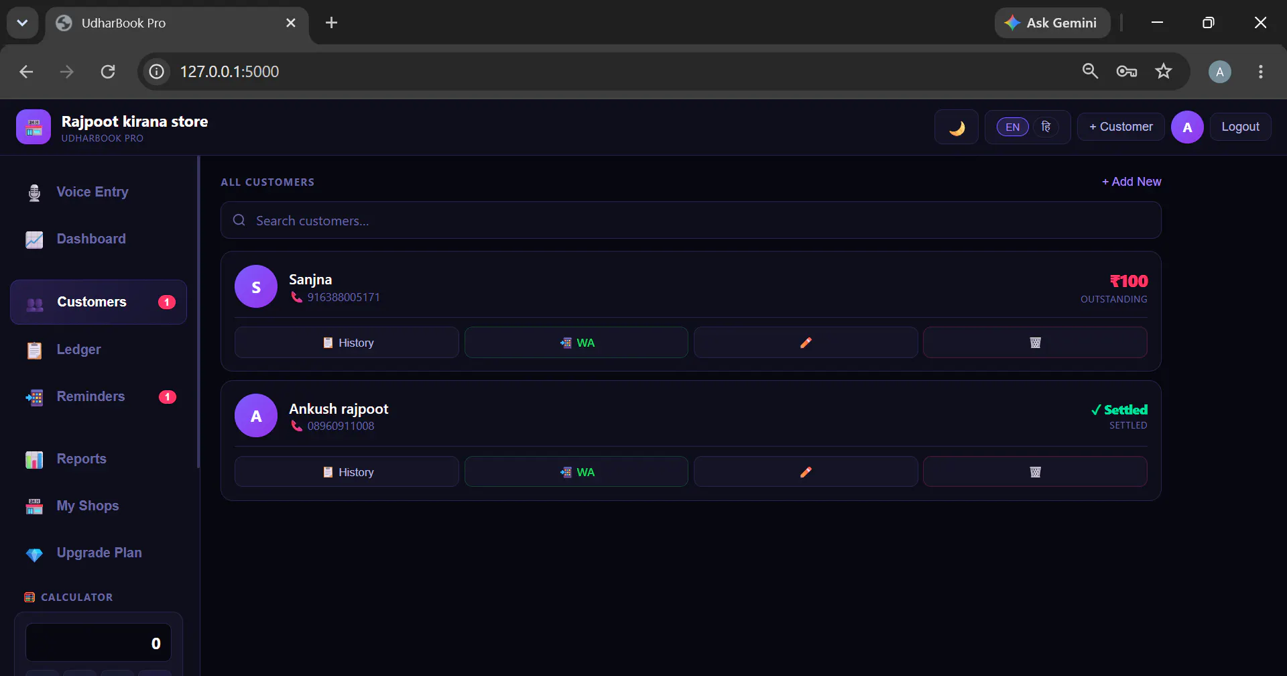Screen dimensions: 1287x676
Task: Open Chrome profile avatar
Action: (x=1219, y=71)
